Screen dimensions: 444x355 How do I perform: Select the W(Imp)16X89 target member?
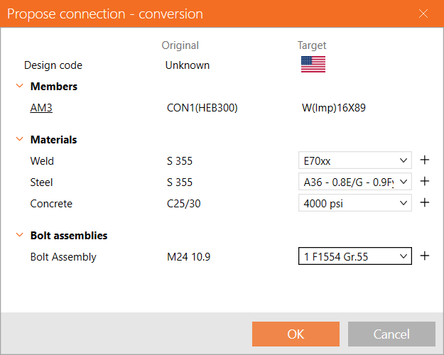(334, 108)
